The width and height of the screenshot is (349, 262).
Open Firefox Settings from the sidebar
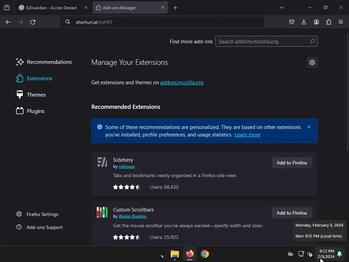pyautogui.click(x=37, y=214)
